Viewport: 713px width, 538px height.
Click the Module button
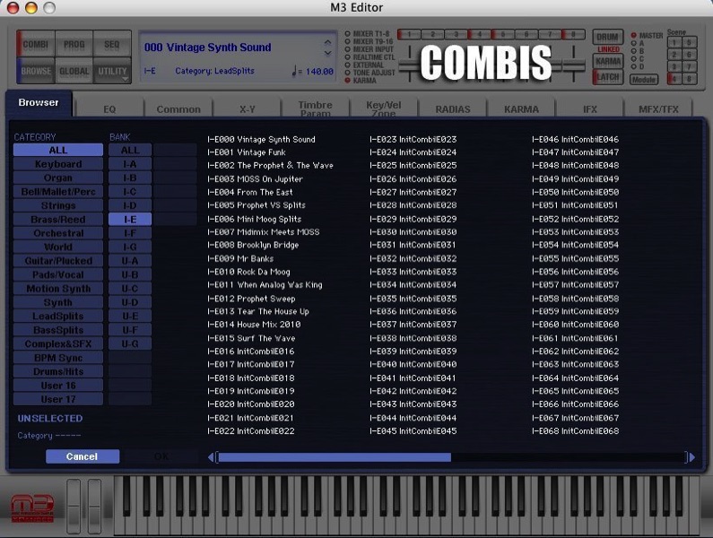click(644, 80)
